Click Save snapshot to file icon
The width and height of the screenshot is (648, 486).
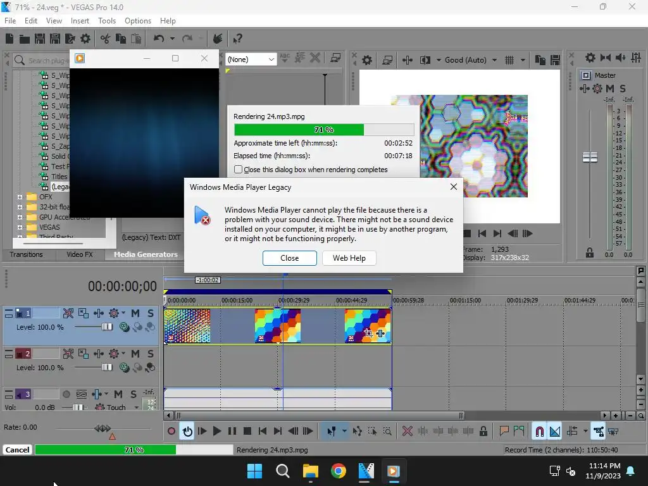(x=555, y=60)
